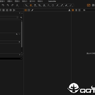Screen dimensions: 95x95
Task: Switch browser to filmstrip view
Action: (79, 10)
